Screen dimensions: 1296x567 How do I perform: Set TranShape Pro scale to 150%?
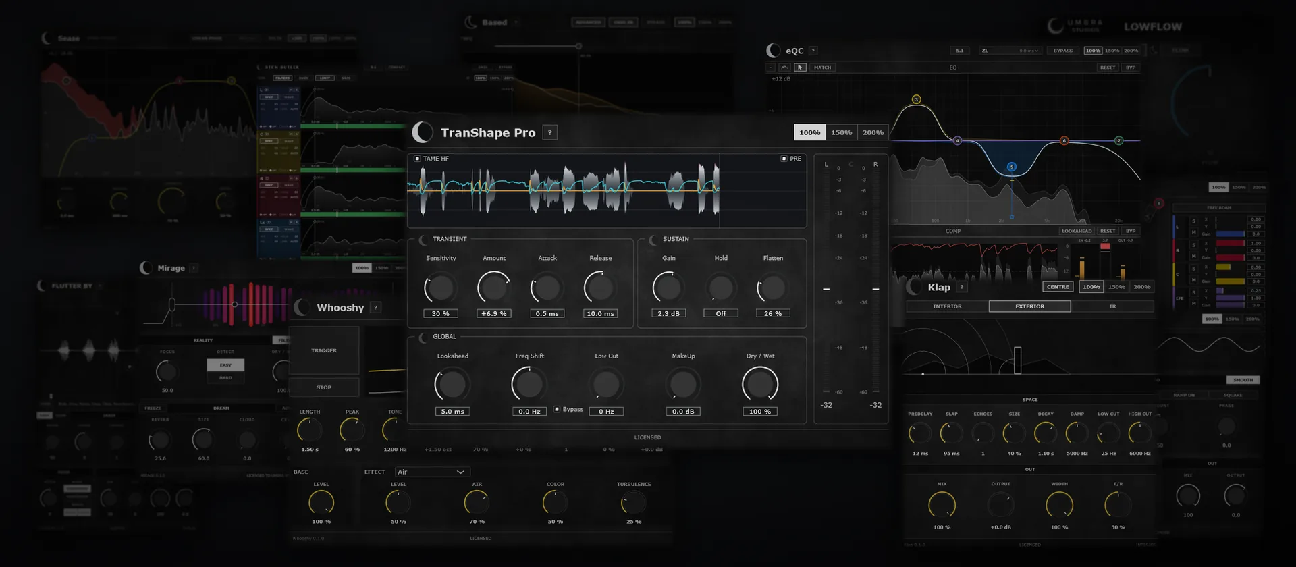click(841, 133)
